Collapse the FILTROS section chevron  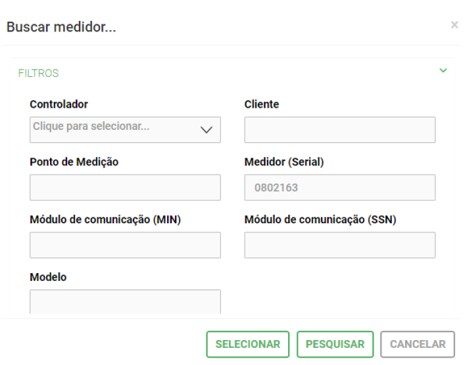[443, 70]
